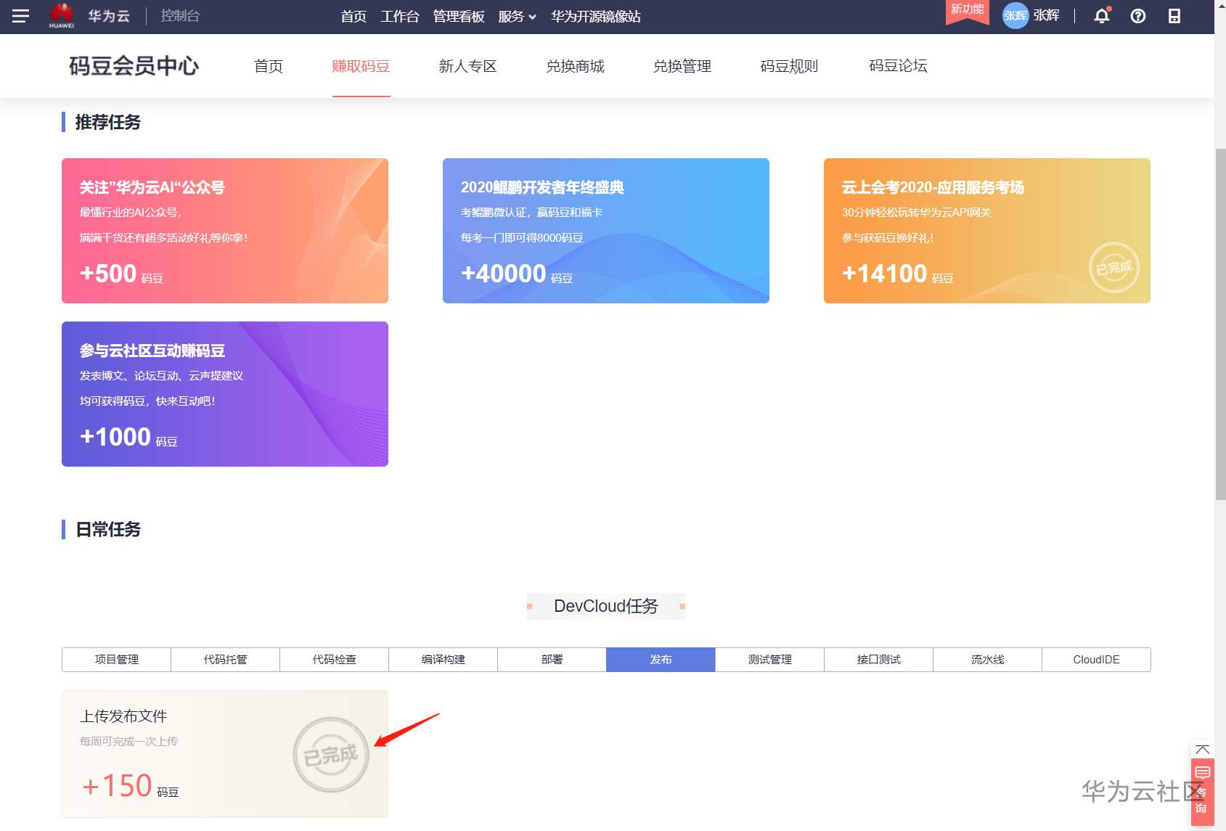Open the hamburger menu icon
Screen dimensions: 1226x831
click(x=20, y=16)
